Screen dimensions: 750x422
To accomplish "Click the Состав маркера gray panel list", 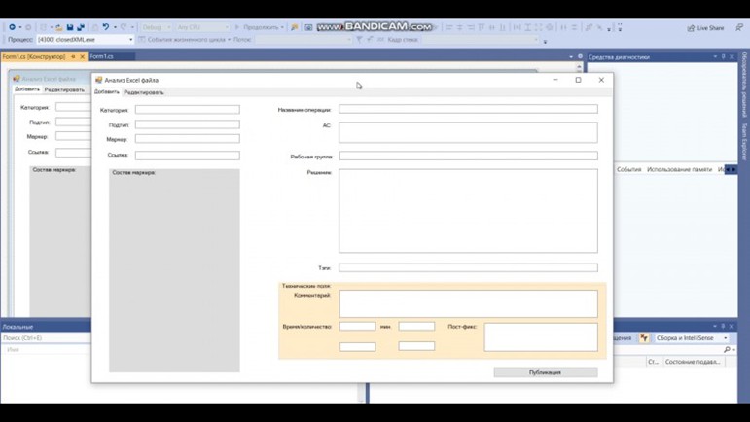I will [174, 270].
